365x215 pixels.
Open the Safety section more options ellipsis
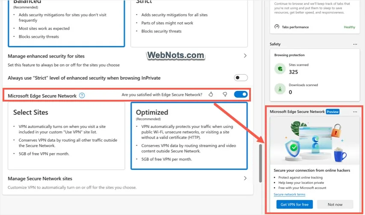point(355,44)
